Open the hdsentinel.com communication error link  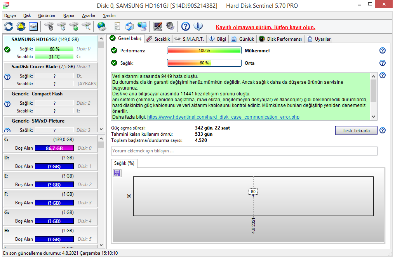(223, 117)
